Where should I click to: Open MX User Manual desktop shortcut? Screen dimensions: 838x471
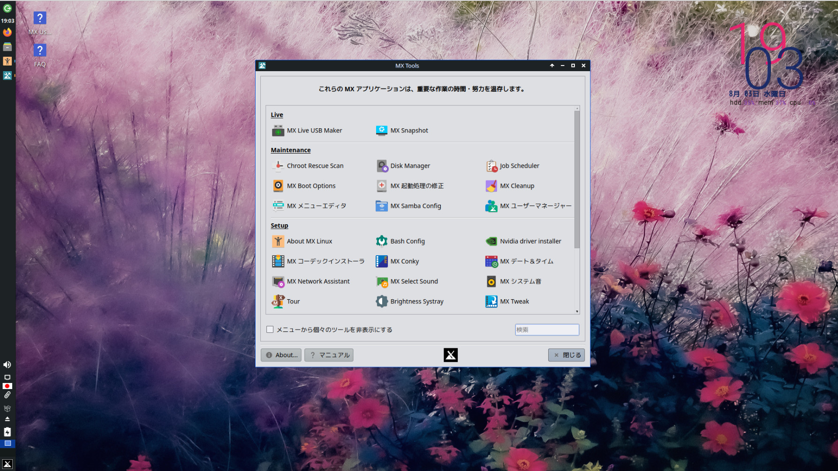point(40,23)
